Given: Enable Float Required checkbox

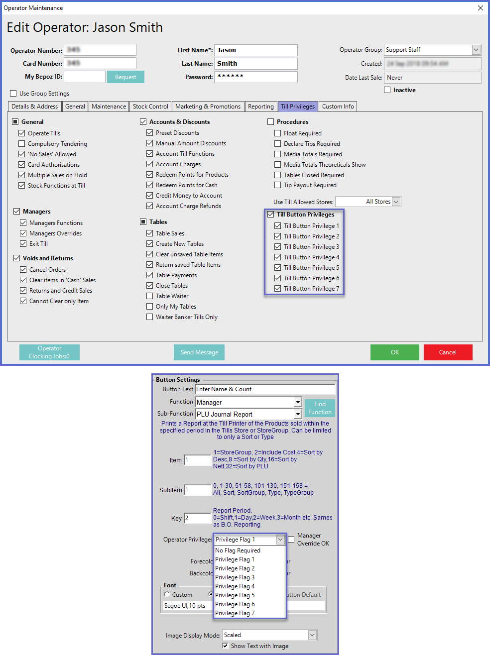Looking at the screenshot, I should (278, 133).
